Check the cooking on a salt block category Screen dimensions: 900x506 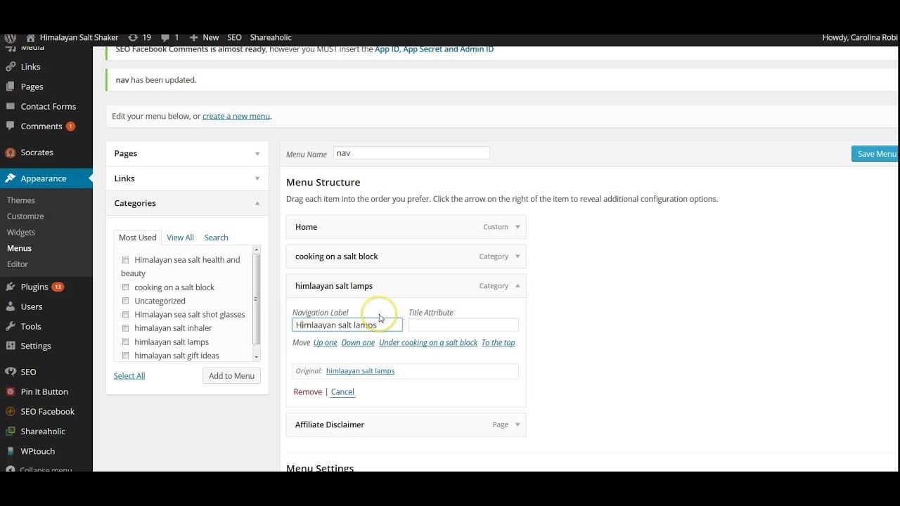[126, 287]
